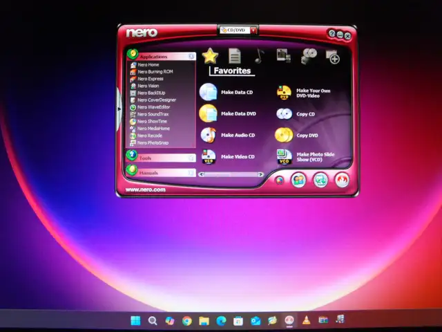
Task: Start the Make Video CD task
Action: point(228,157)
